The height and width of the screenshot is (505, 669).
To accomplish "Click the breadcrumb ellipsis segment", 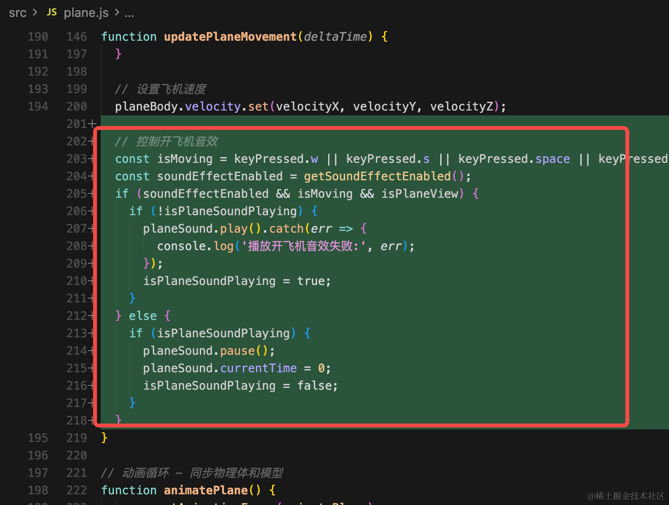I will click(129, 14).
